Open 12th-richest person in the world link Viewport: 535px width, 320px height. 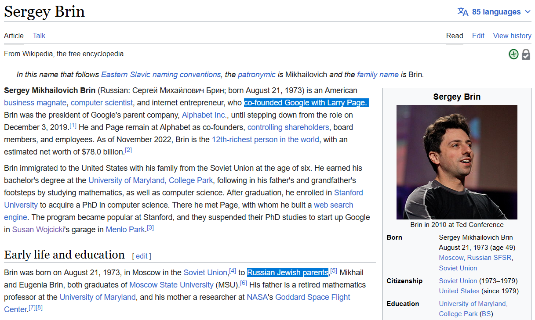click(266, 140)
